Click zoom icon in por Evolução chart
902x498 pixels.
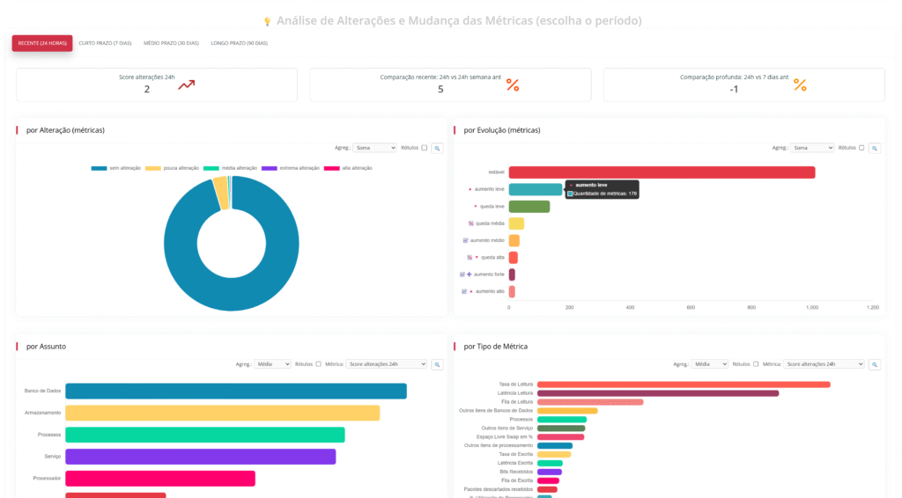tap(874, 148)
